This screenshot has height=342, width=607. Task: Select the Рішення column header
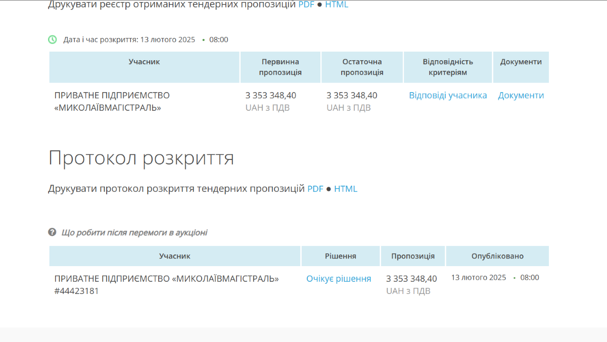(341, 256)
